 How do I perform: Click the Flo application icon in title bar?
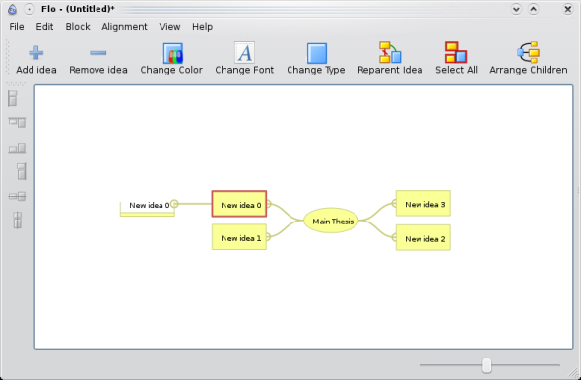pos(12,9)
